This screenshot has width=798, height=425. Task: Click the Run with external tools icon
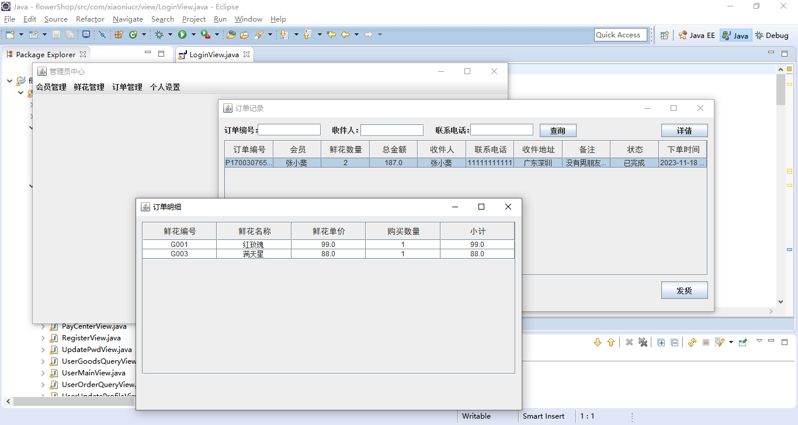(205, 35)
